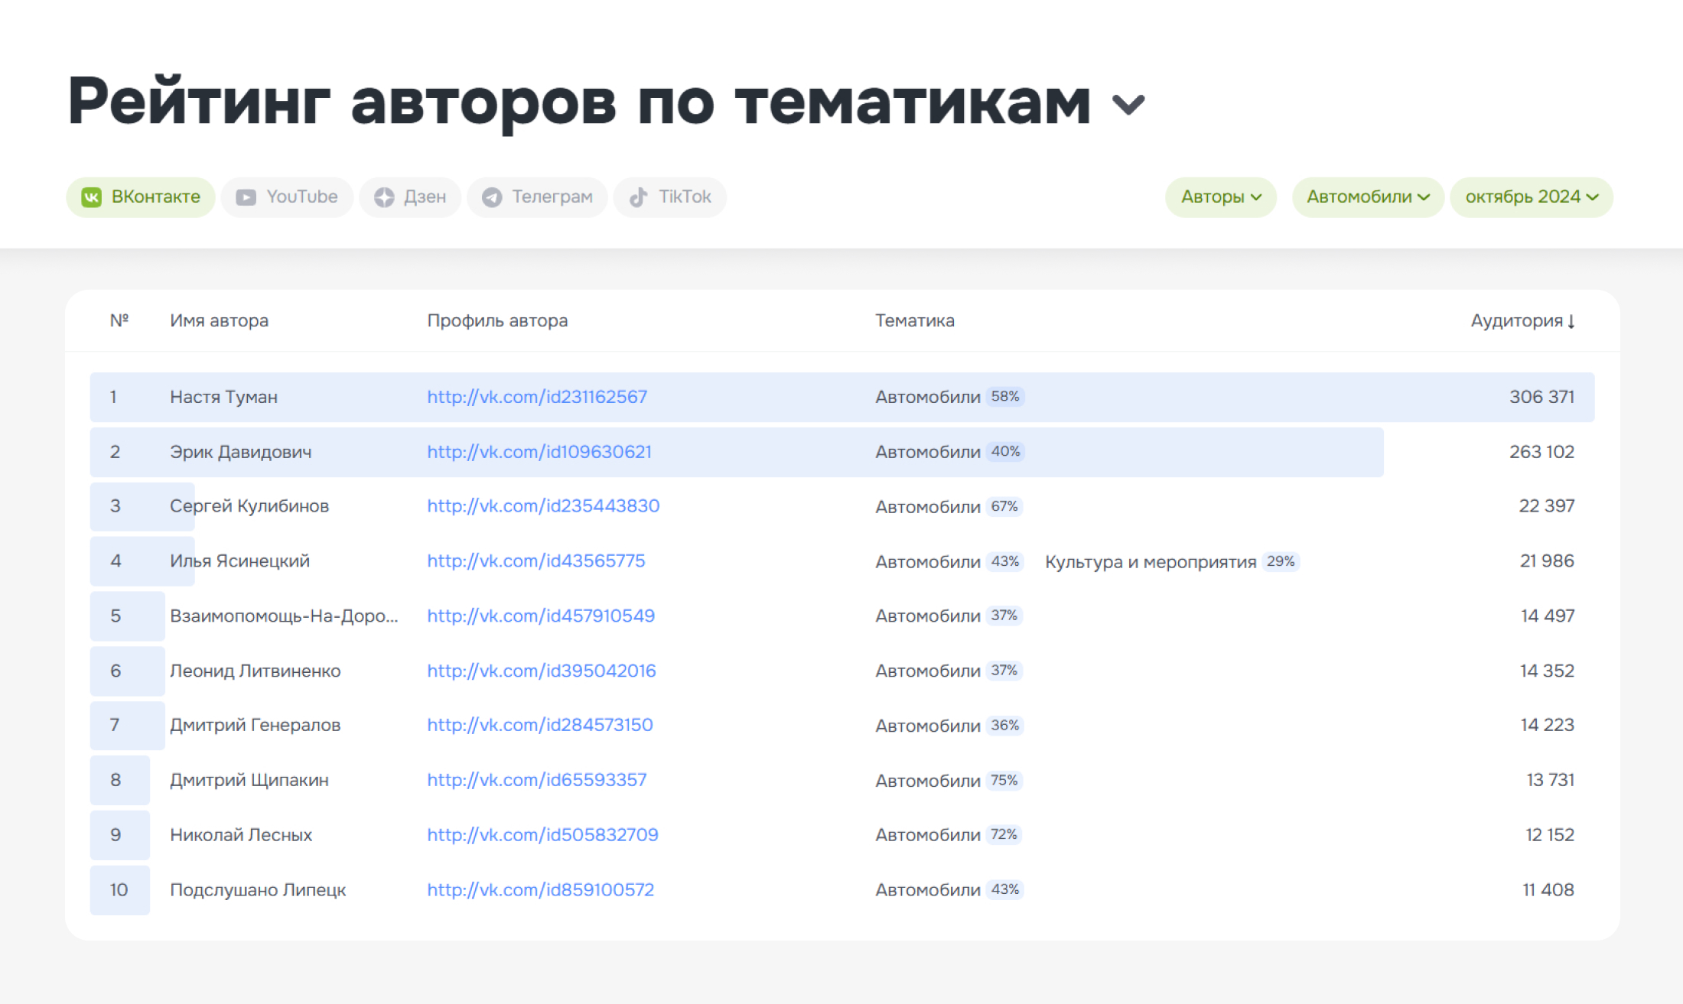Image resolution: width=1683 pixels, height=1004 pixels.
Task: Select Сергей Кулибинов author row
Action: (841, 507)
